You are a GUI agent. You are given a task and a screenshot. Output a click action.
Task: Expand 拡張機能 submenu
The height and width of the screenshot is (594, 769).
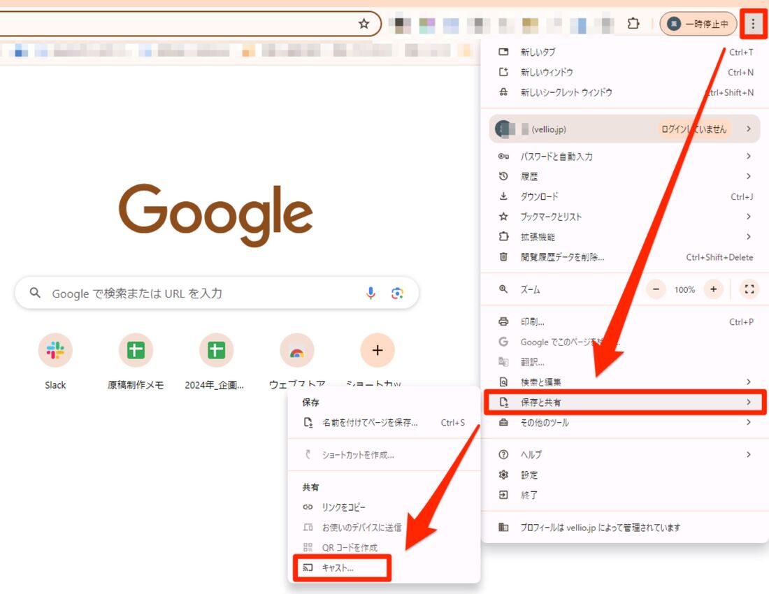point(624,237)
